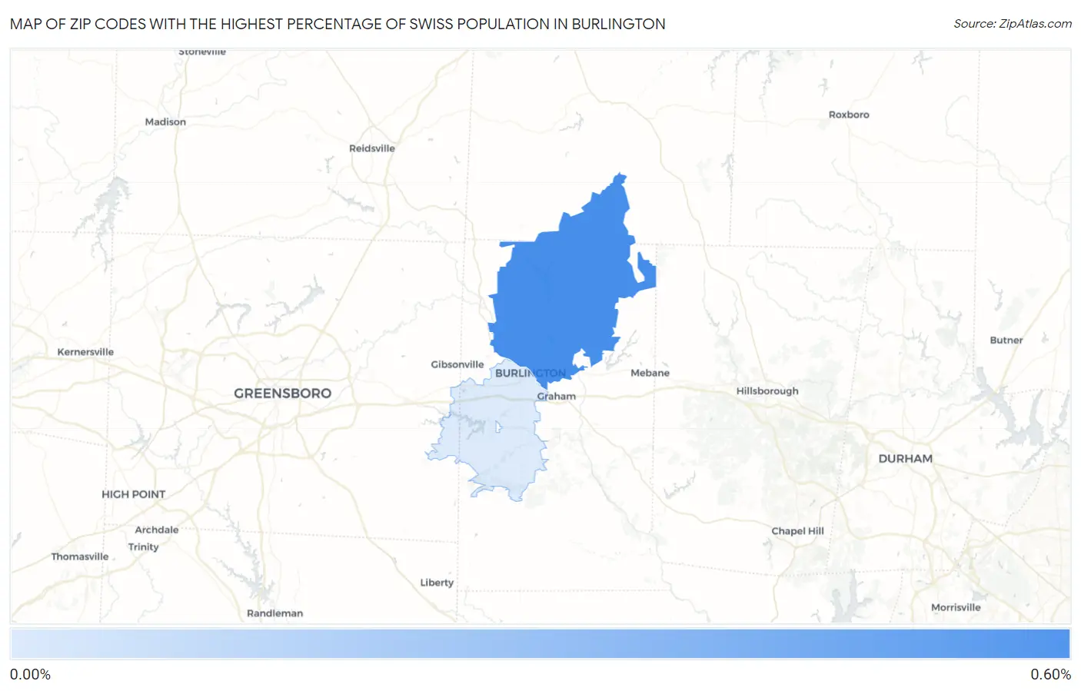Click the Mebane town label
This screenshot has height=691, width=1081.
650,373
